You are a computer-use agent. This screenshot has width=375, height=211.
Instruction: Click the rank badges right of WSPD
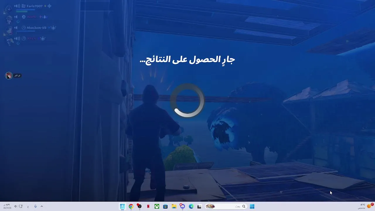pos(43,17)
